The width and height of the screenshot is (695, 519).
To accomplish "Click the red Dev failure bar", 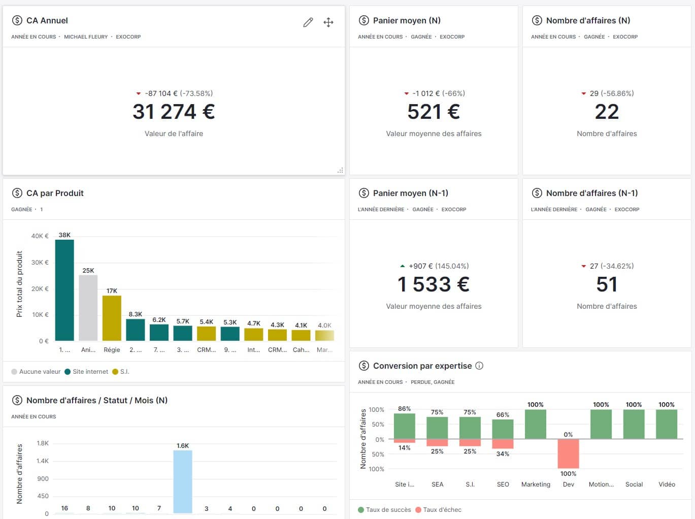I will click(568, 453).
